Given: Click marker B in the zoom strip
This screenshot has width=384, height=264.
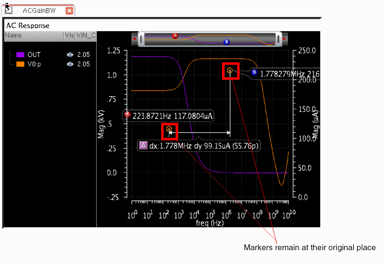Looking at the screenshot, I should point(227,42).
